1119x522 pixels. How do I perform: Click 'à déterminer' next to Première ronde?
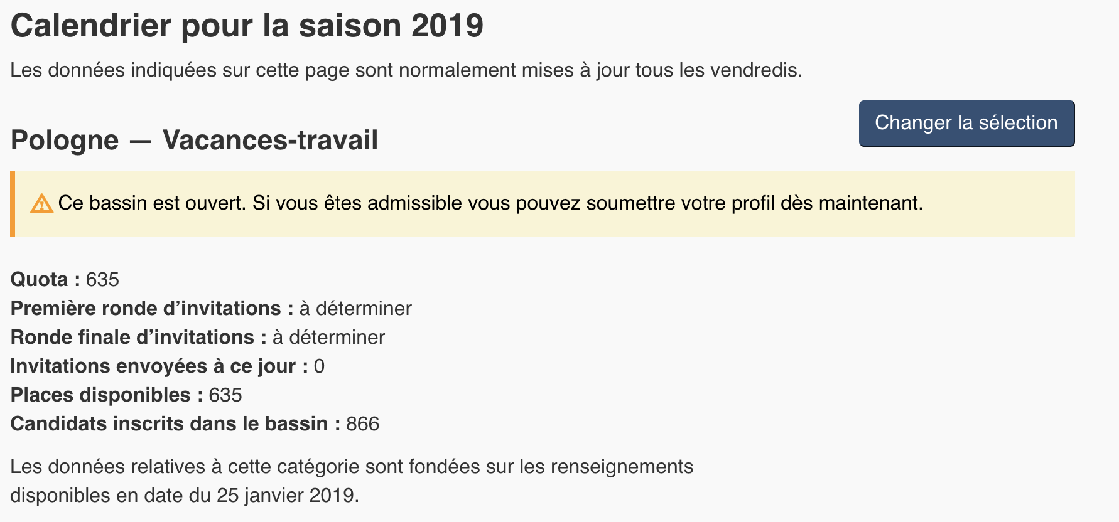pos(355,308)
